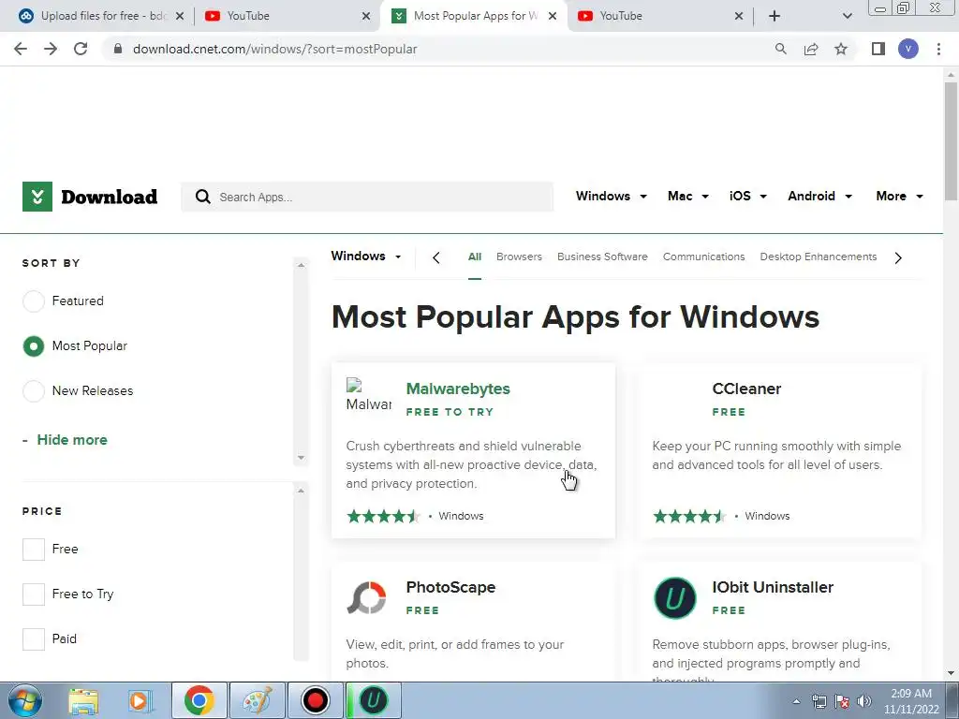
Task: Select the Browsers category tab
Action: click(x=519, y=257)
